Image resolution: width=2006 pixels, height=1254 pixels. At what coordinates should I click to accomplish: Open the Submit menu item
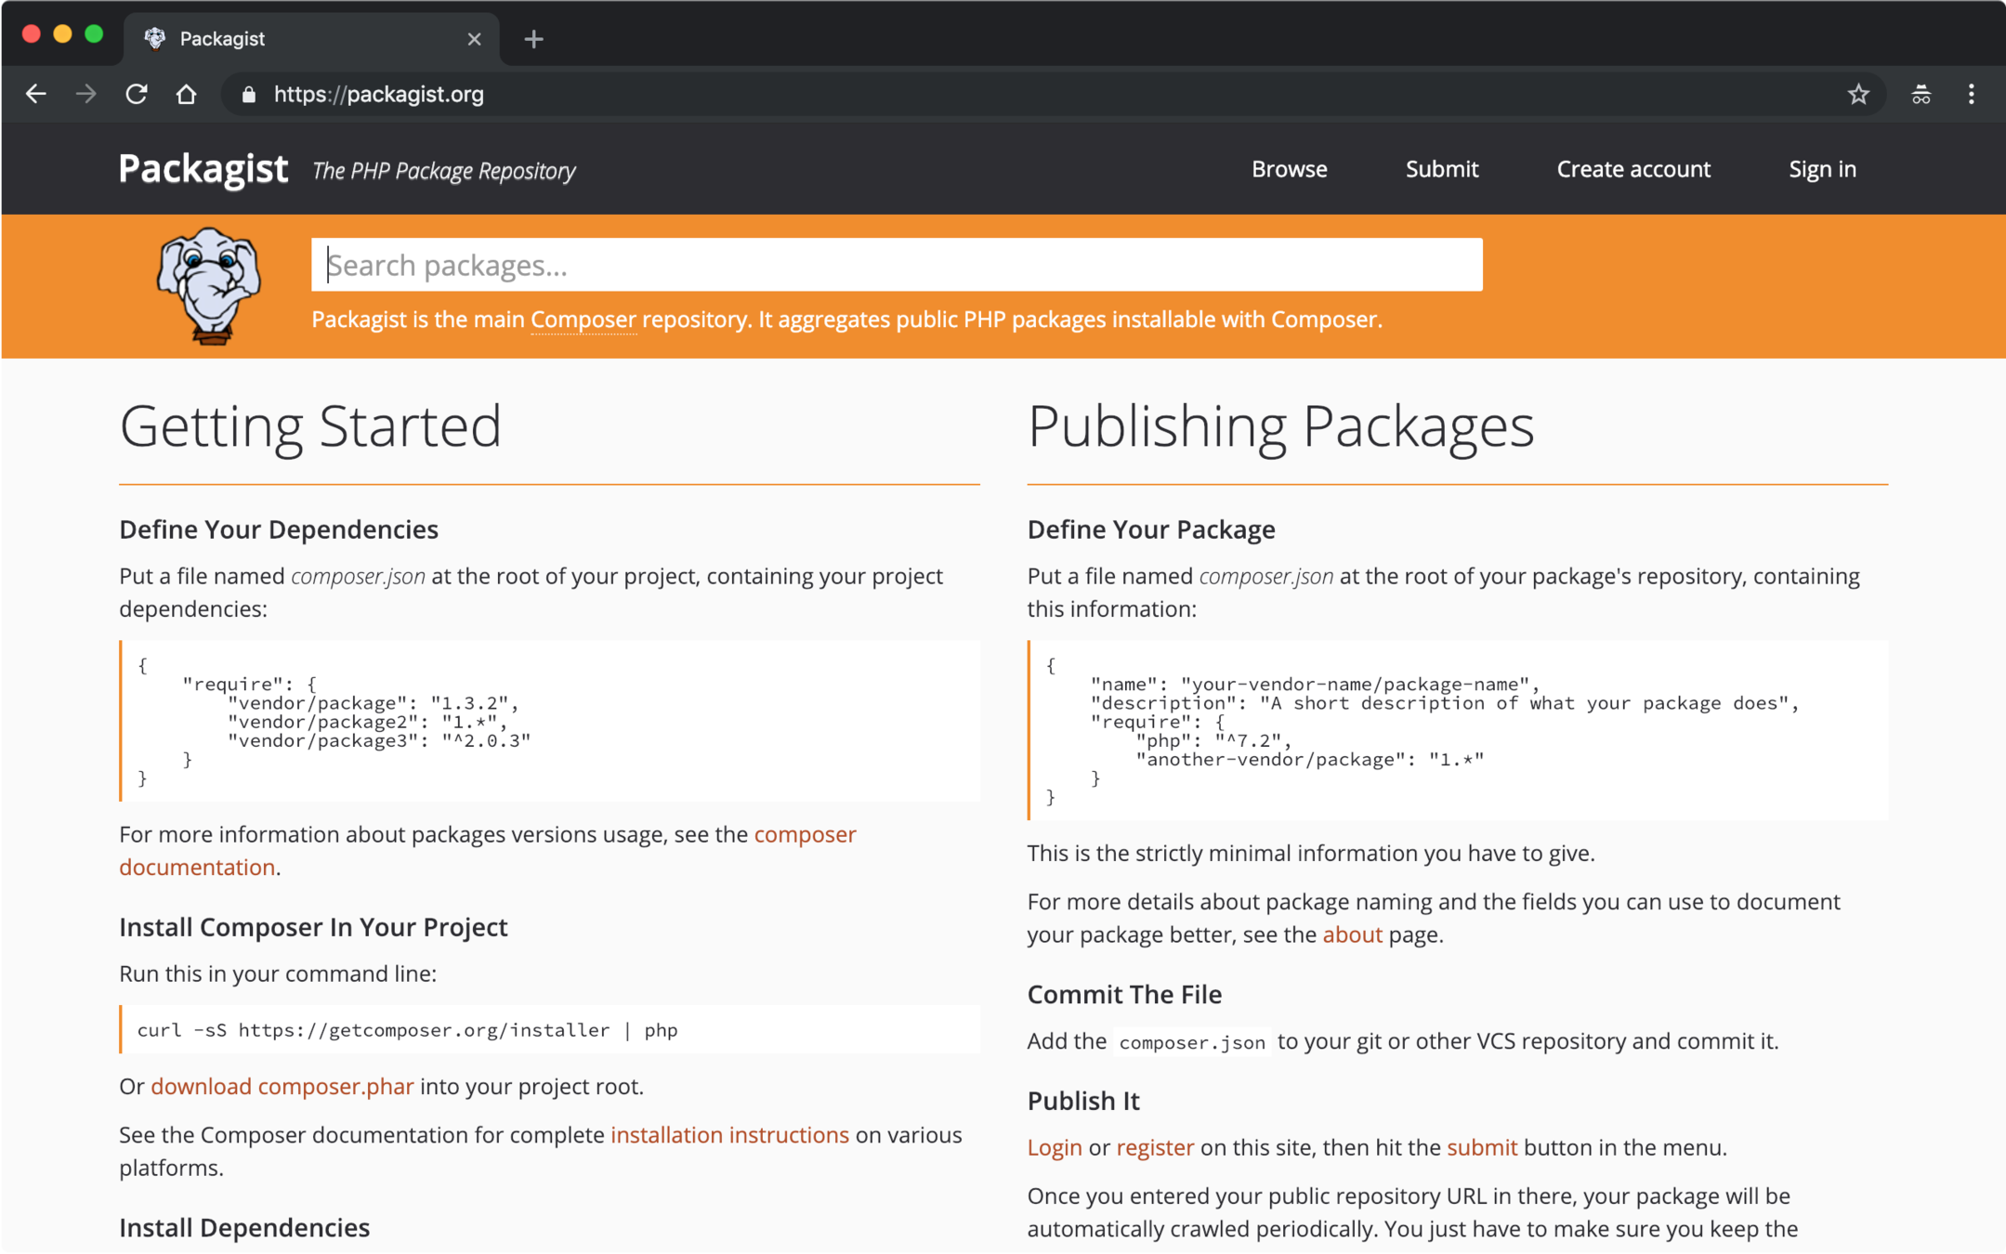coord(1441,169)
